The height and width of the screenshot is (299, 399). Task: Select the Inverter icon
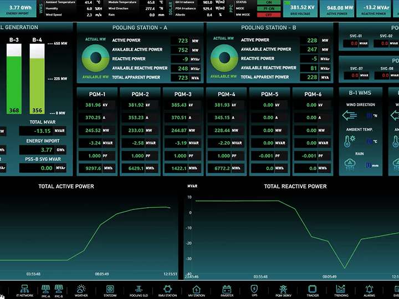(x=227, y=291)
